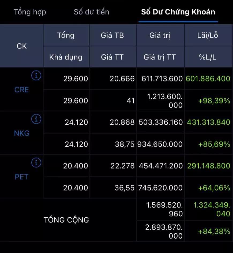233x253 pixels.
Task: Click the Giá trị TT column header
Action: pyautogui.click(x=160, y=57)
